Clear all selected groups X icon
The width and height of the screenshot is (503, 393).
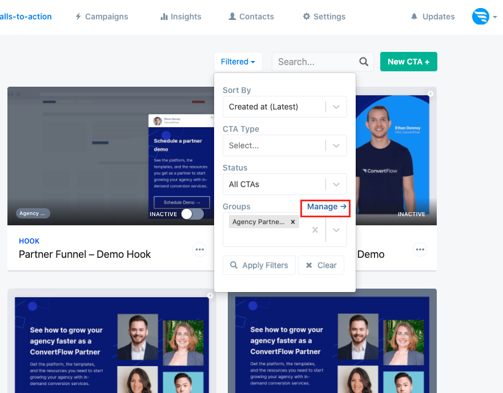(315, 230)
